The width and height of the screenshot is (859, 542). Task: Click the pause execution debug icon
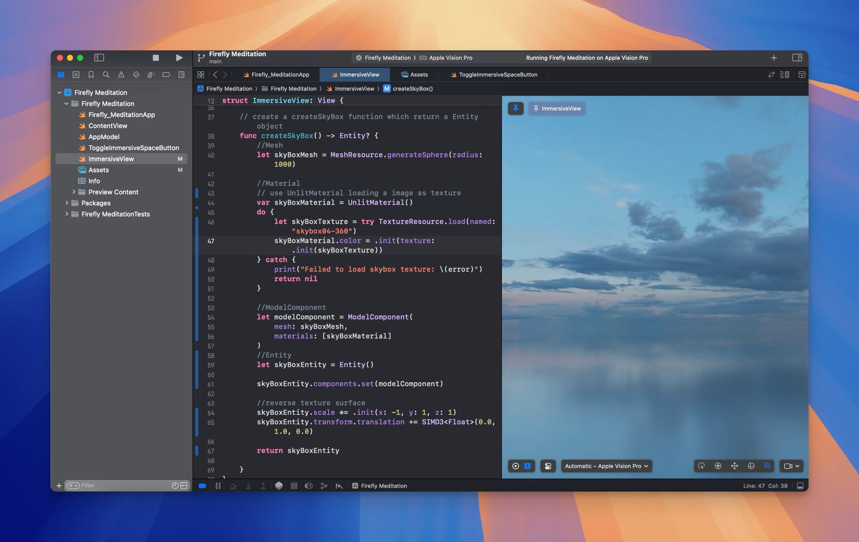(218, 486)
